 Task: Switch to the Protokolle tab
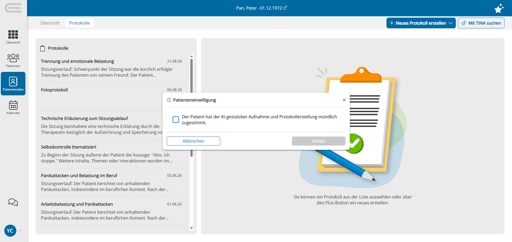click(x=79, y=23)
